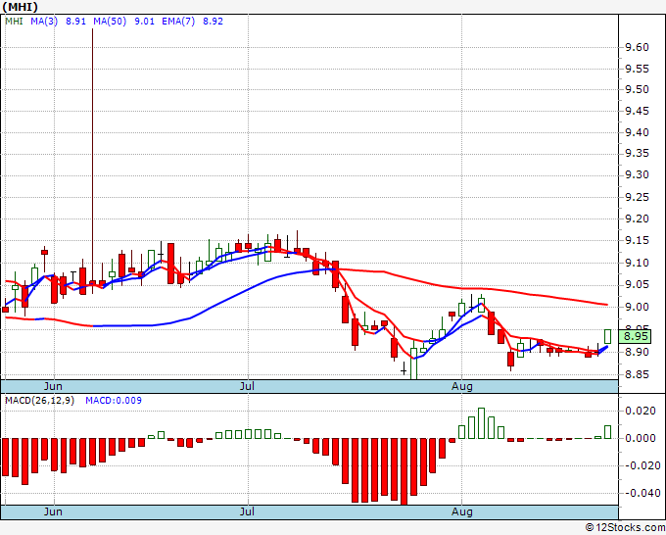Click the 9.55 price axis label
Screen dimensions: 666x535
tap(638, 69)
